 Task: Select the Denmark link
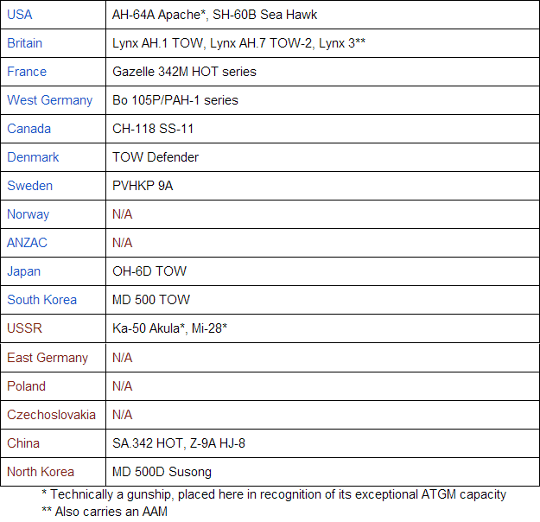coord(33,157)
